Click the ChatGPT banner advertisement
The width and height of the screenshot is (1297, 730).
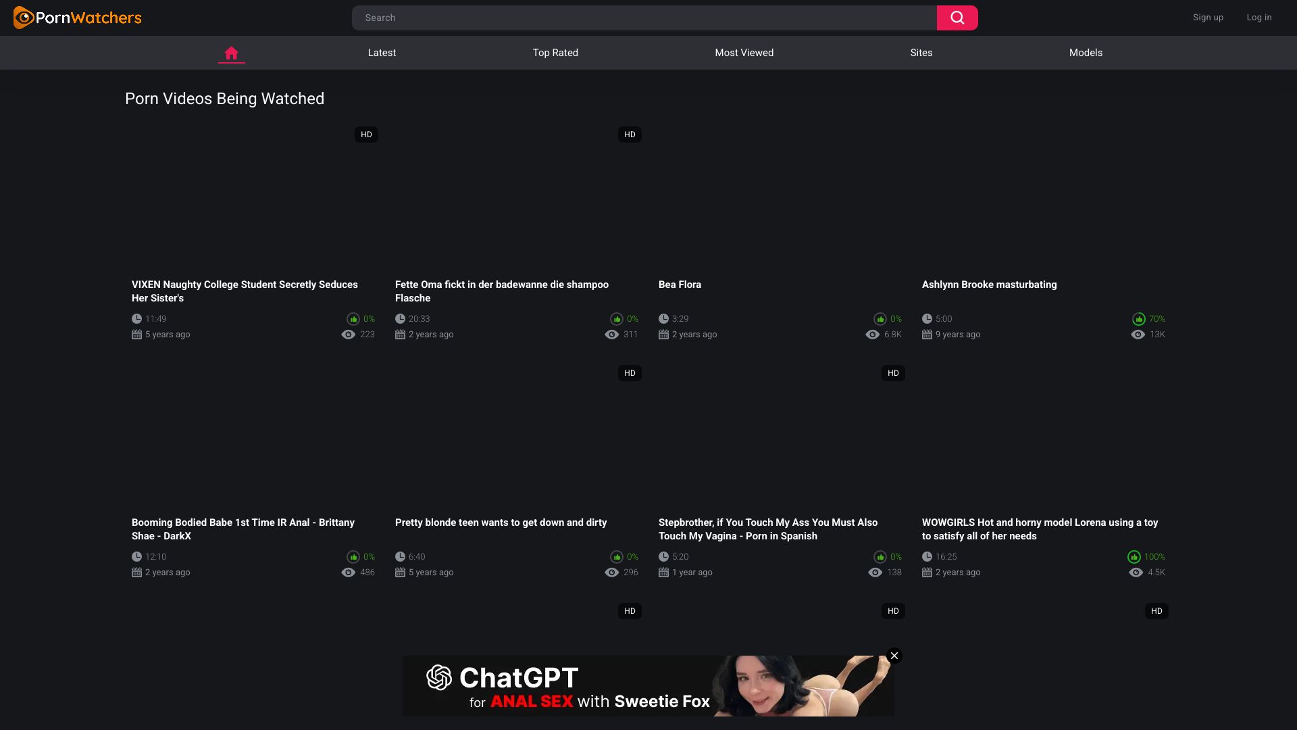[x=648, y=686]
